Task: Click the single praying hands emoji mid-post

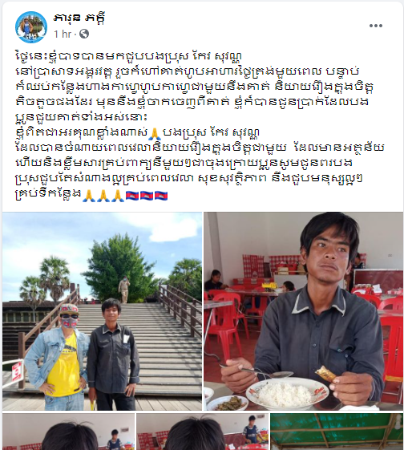Action: click(156, 133)
